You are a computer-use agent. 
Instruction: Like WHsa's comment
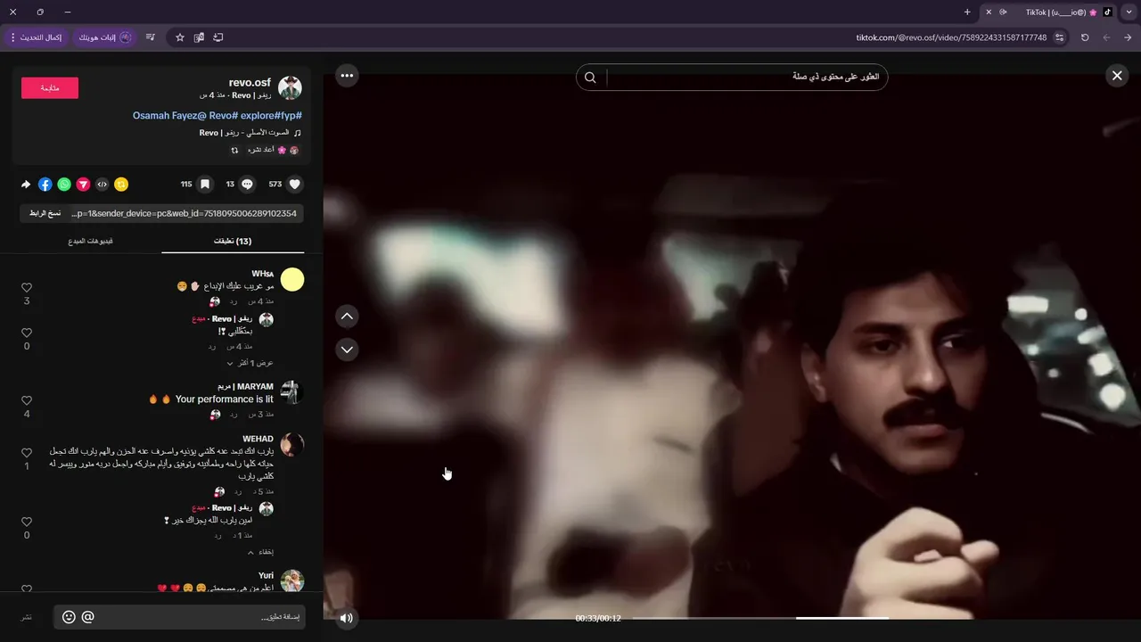[27, 287]
